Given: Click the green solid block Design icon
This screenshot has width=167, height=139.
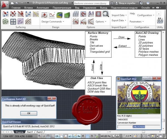Looking at the screenshot, I should click(x=67, y=15).
